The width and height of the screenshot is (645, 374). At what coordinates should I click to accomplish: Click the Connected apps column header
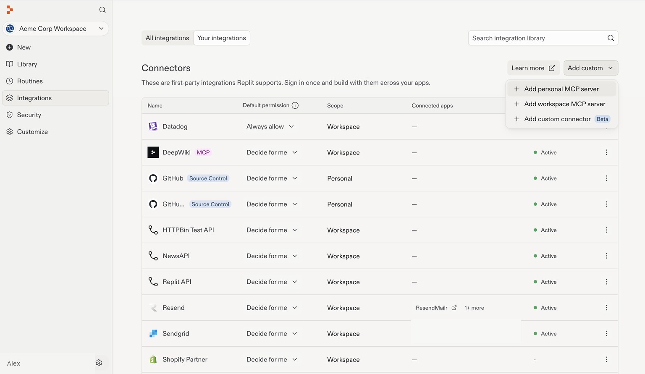coord(432,106)
